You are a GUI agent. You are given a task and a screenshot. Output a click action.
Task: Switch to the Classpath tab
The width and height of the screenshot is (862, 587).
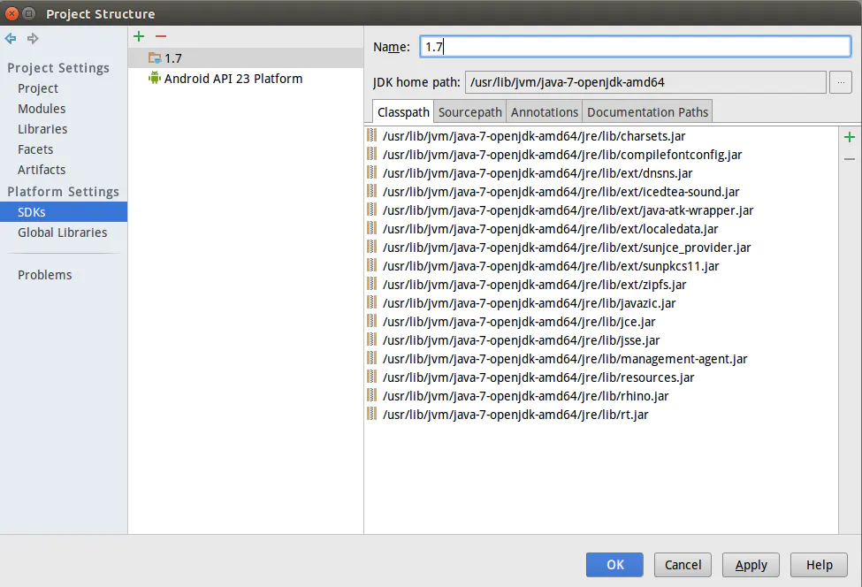(x=403, y=111)
